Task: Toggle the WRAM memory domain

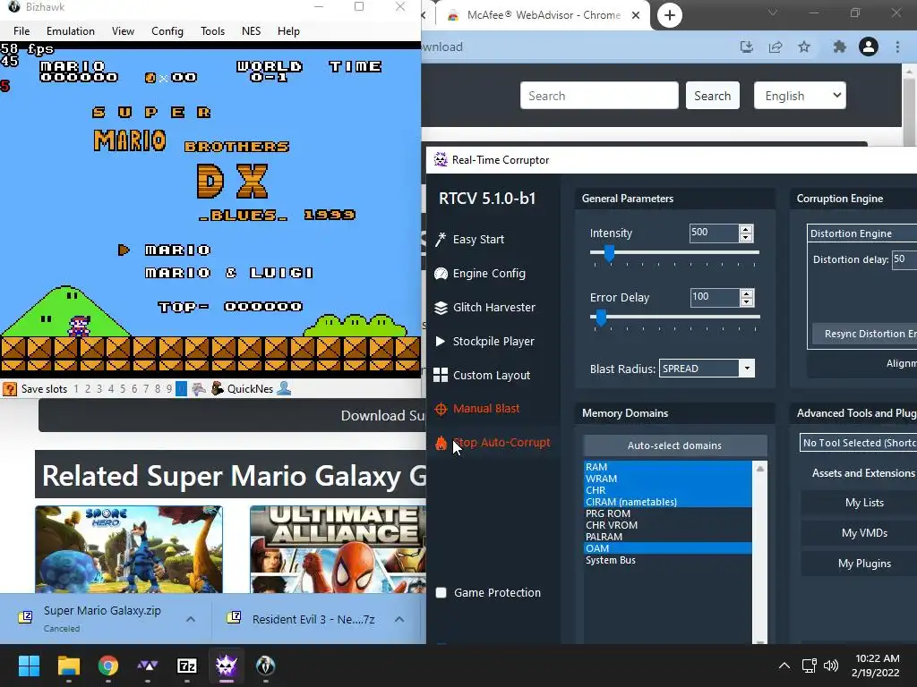Action: coord(668,479)
